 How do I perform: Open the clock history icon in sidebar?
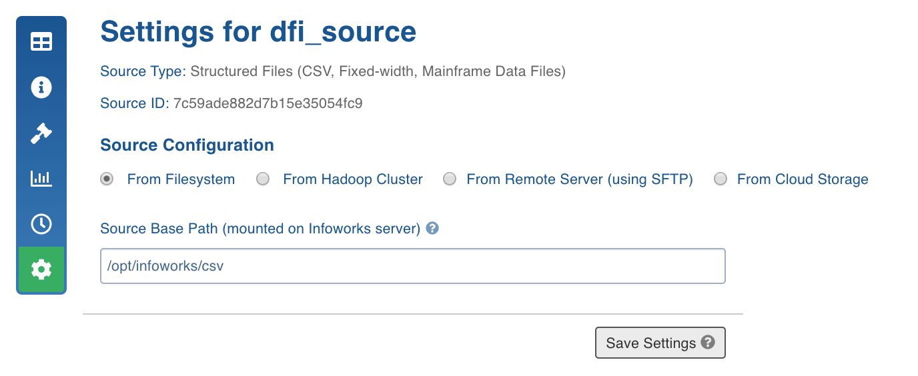coord(41,224)
